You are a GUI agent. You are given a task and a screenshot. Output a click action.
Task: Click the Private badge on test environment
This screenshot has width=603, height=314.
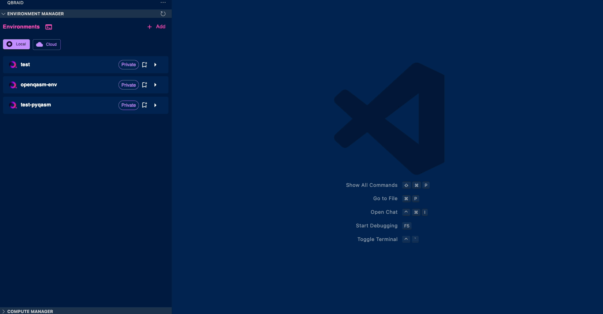coord(129,65)
